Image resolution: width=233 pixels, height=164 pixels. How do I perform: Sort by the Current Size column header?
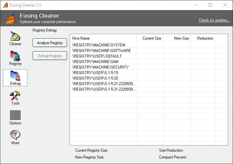pyautogui.click(x=150, y=38)
